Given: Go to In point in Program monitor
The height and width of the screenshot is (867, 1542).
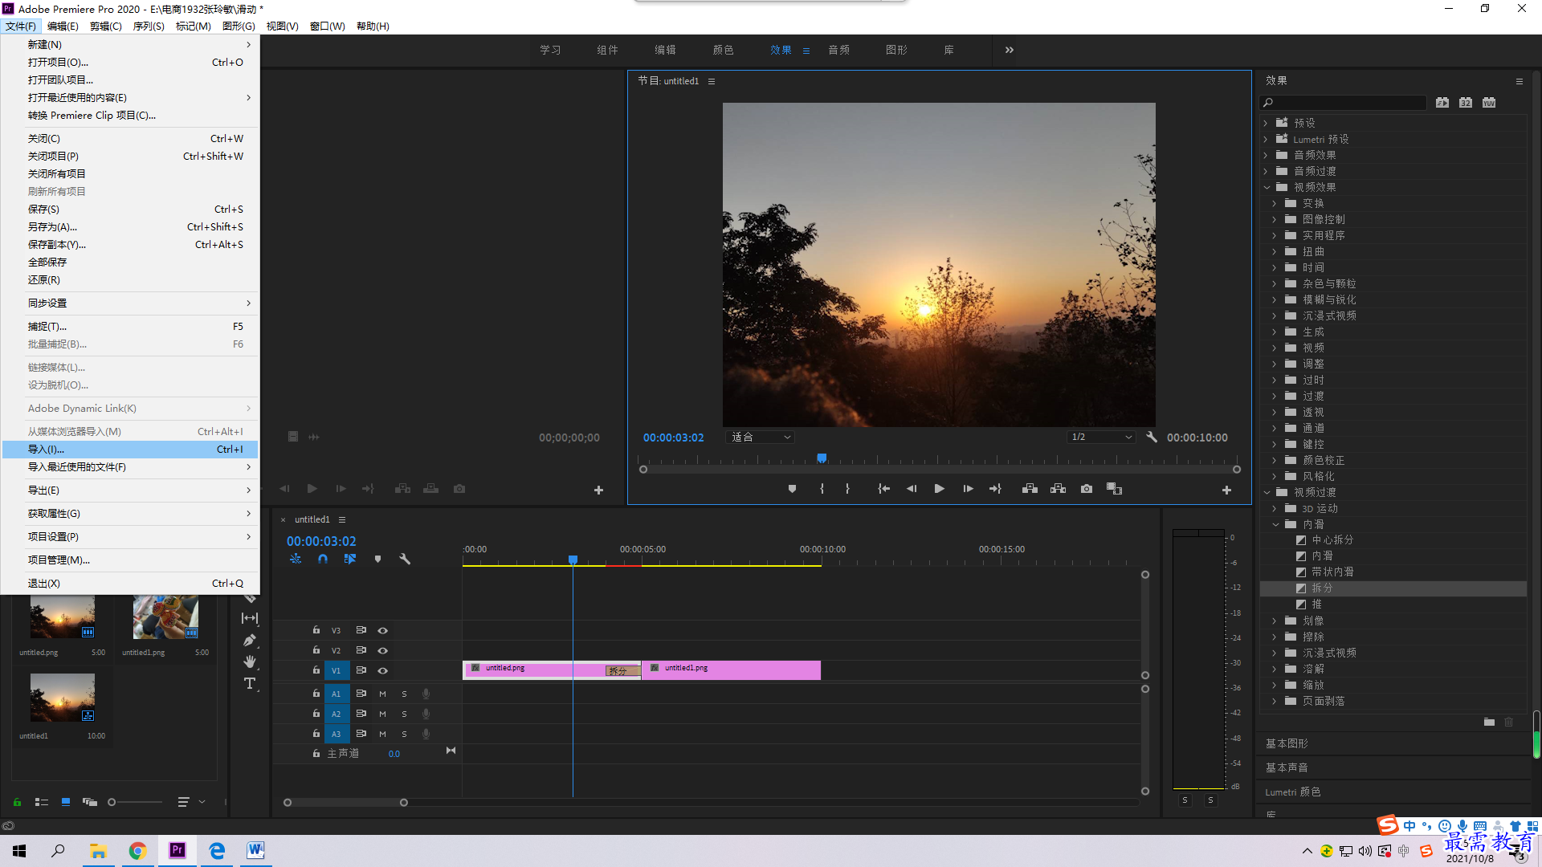Looking at the screenshot, I should coord(883,489).
